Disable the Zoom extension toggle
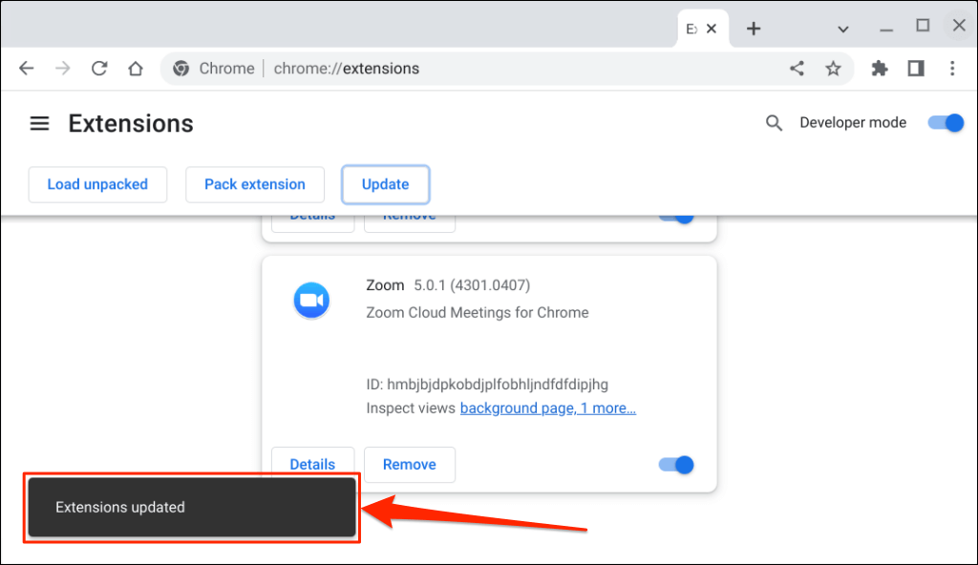The height and width of the screenshot is (565, 978). tap(676, 465)
